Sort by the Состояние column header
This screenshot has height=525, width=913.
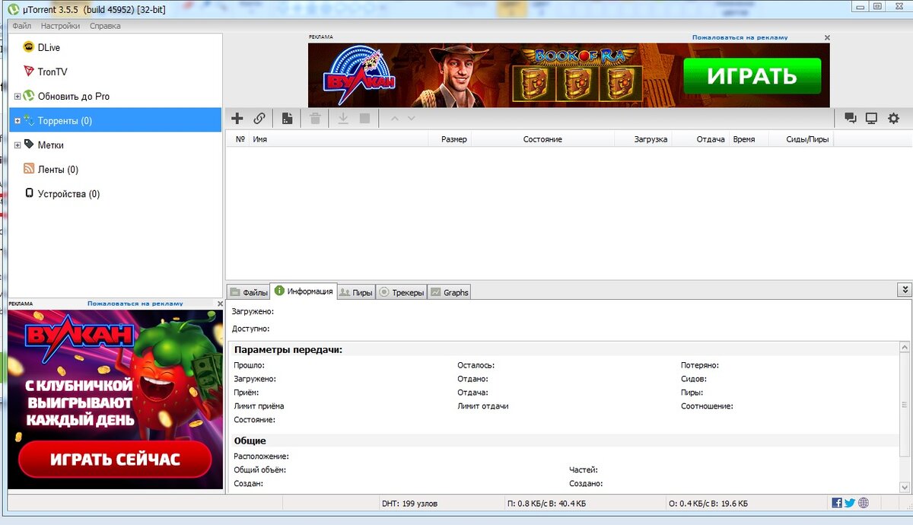(542, 139)
